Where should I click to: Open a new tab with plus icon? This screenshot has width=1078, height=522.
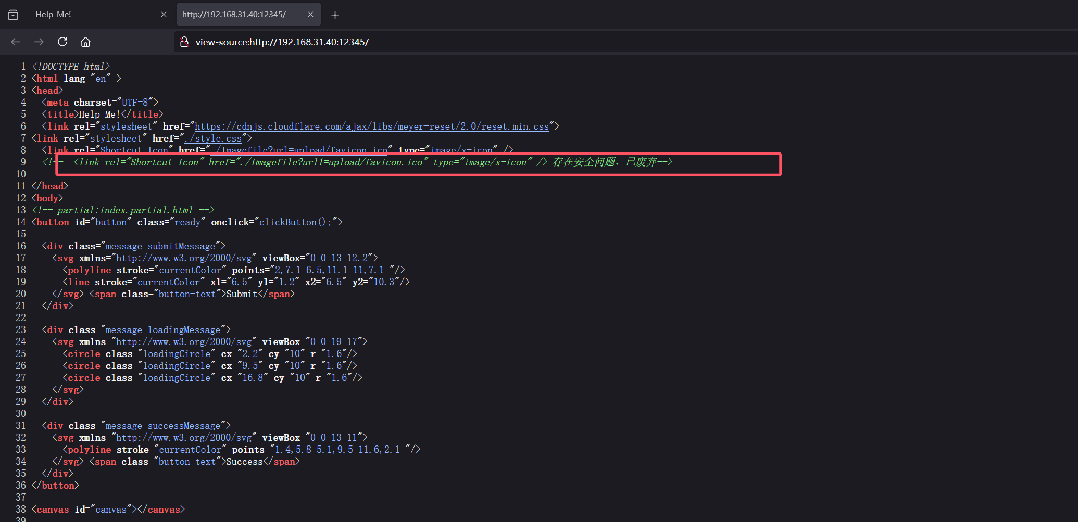(x=335, y=15)
